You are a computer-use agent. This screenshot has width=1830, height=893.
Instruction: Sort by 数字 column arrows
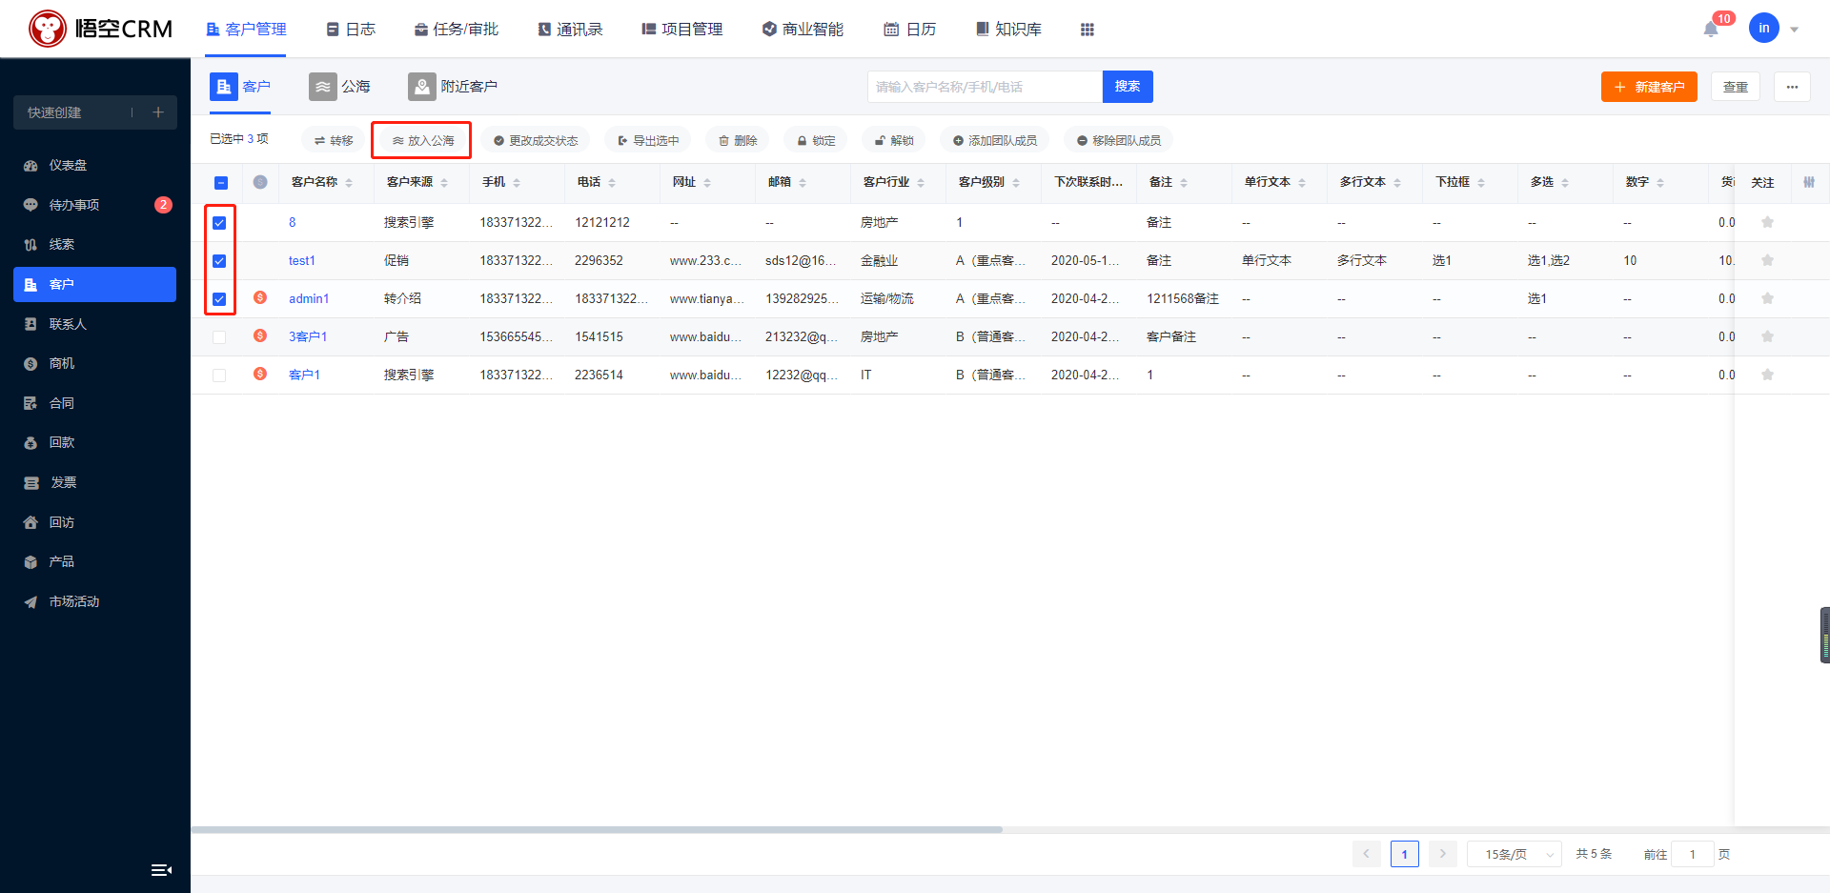click(x=1660, y=182)
